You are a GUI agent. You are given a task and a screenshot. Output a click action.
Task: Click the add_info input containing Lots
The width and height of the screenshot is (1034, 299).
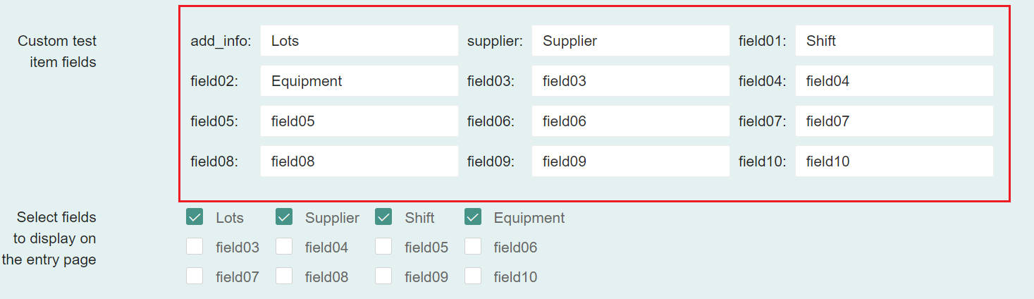(x=359, y=41)
